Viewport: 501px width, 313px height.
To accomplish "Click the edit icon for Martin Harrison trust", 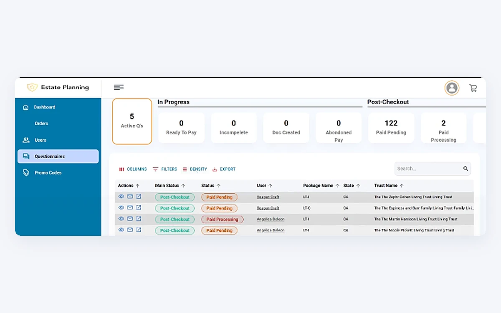I will (x=139, y=218).
